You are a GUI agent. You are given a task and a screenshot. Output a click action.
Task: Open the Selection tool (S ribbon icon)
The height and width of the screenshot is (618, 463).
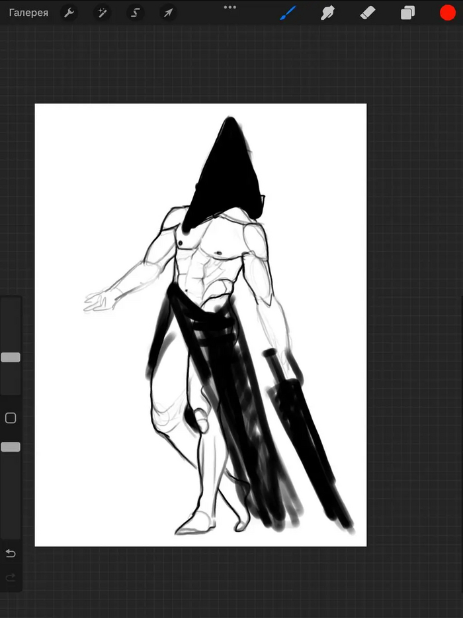135,13
